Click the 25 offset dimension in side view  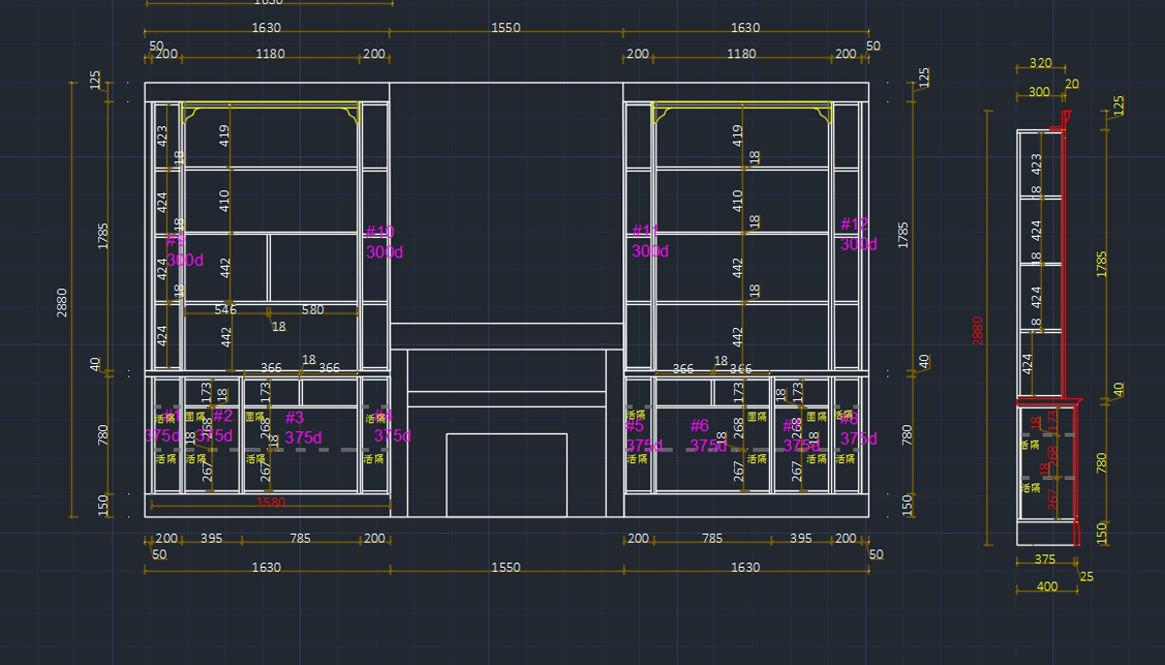[x=1086, y=577]
